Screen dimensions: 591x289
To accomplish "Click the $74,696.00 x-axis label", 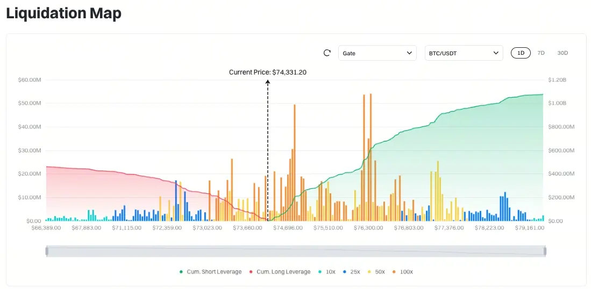I will pos(288,228).
